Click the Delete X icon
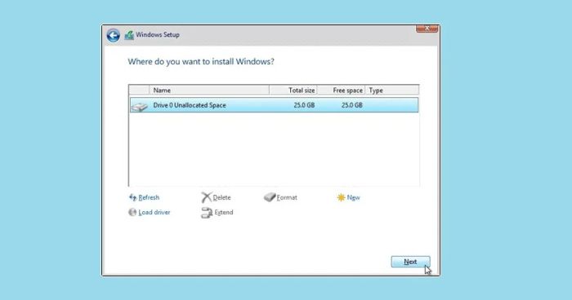Viewport: 572px width, 300px height. point(206,197)
